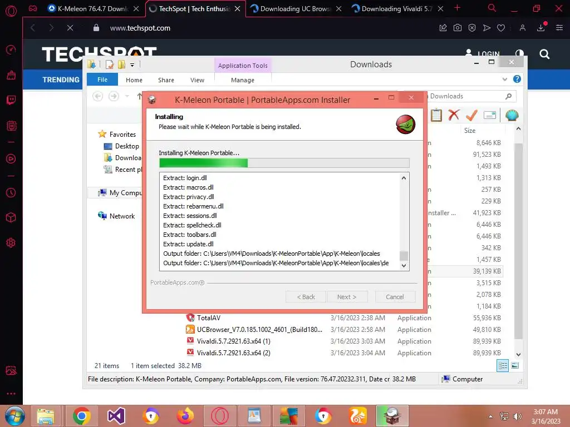Screen dimensions: 570x427
Task: Select the TotalAV file row
Action: tap(343, 317)
